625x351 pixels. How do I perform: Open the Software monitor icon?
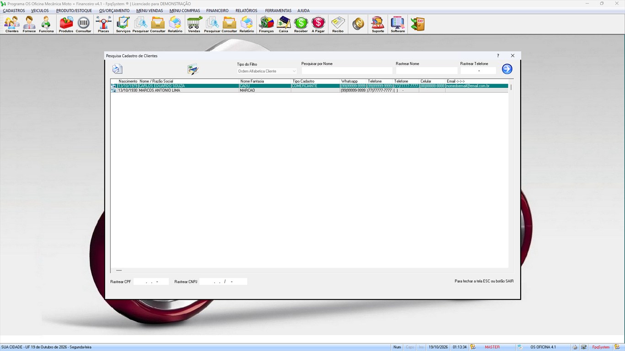pyautogui.click(x=398, y=25)
